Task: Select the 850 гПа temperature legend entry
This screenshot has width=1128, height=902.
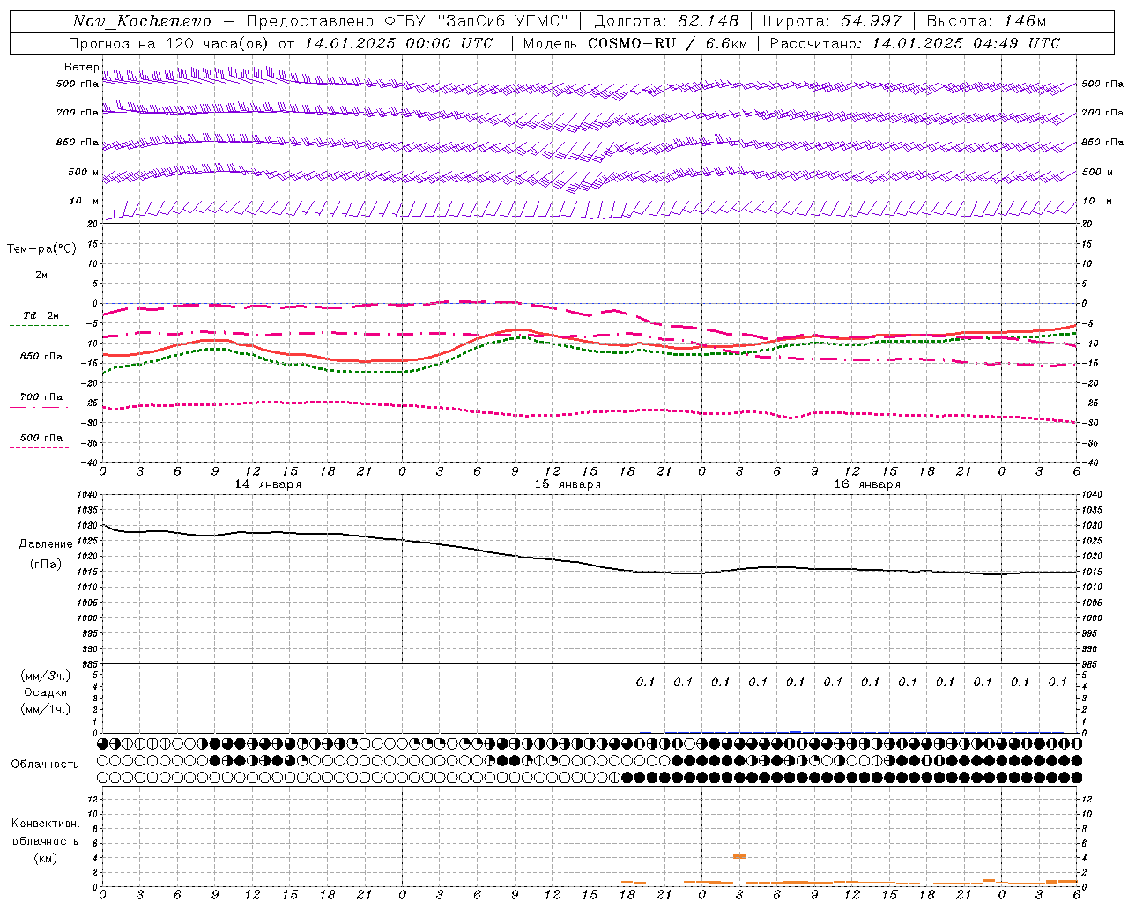Action: [41, 359]
